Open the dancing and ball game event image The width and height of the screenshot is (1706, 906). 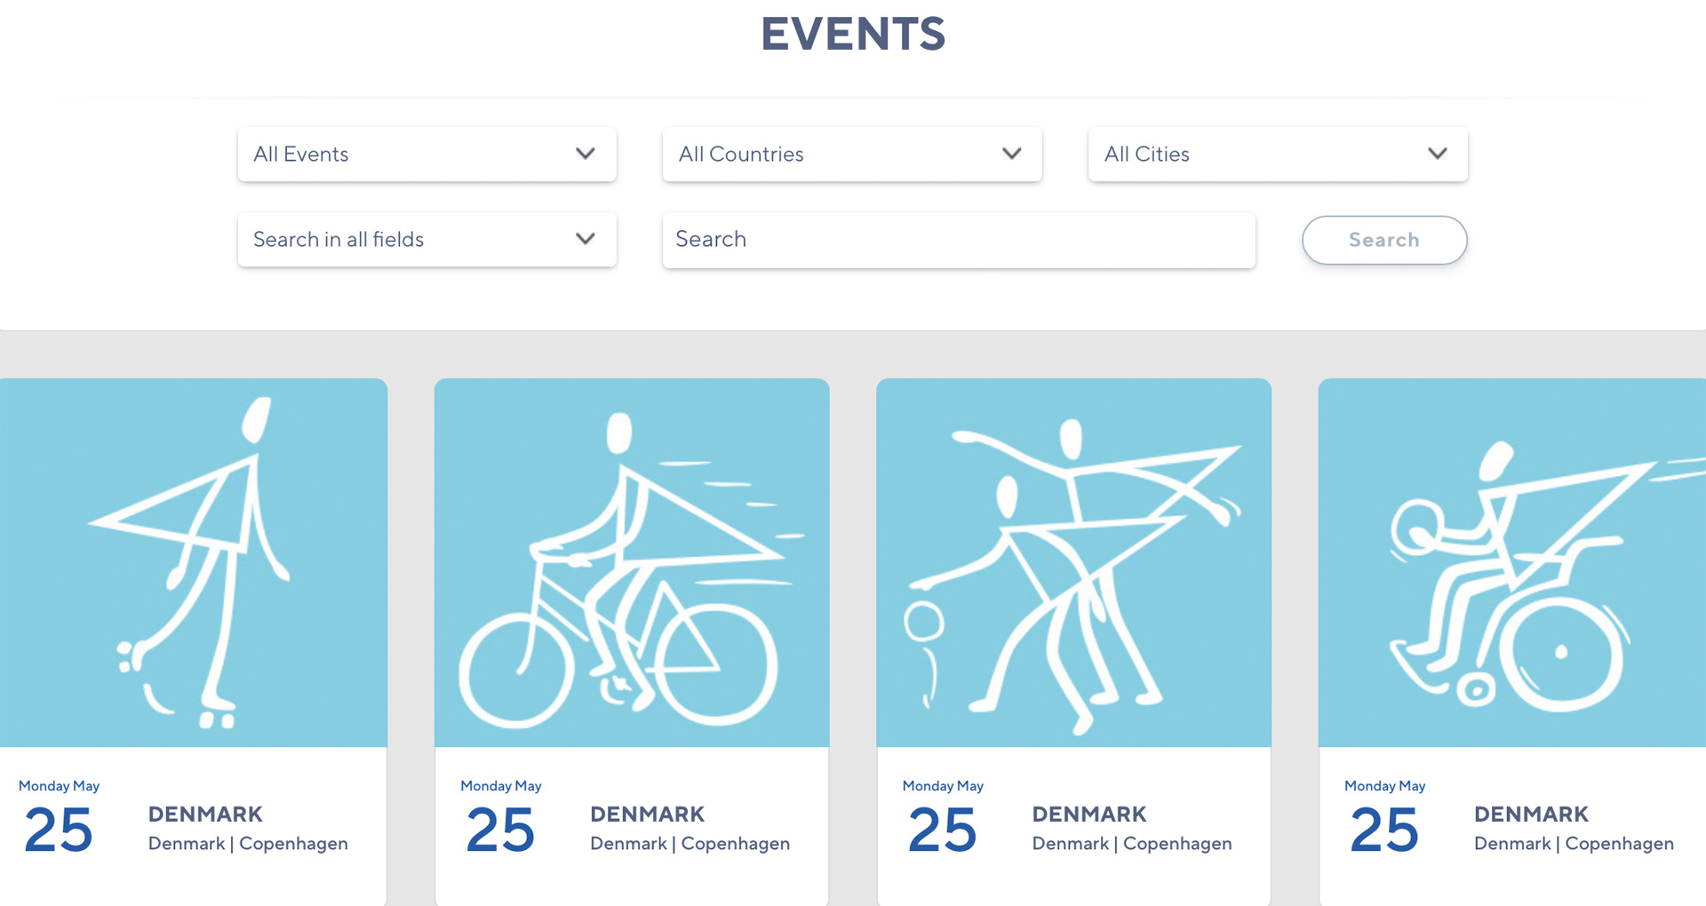[1073, 562]
